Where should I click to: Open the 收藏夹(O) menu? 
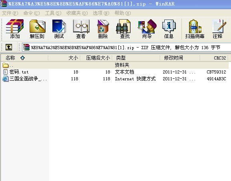point(77,13)
